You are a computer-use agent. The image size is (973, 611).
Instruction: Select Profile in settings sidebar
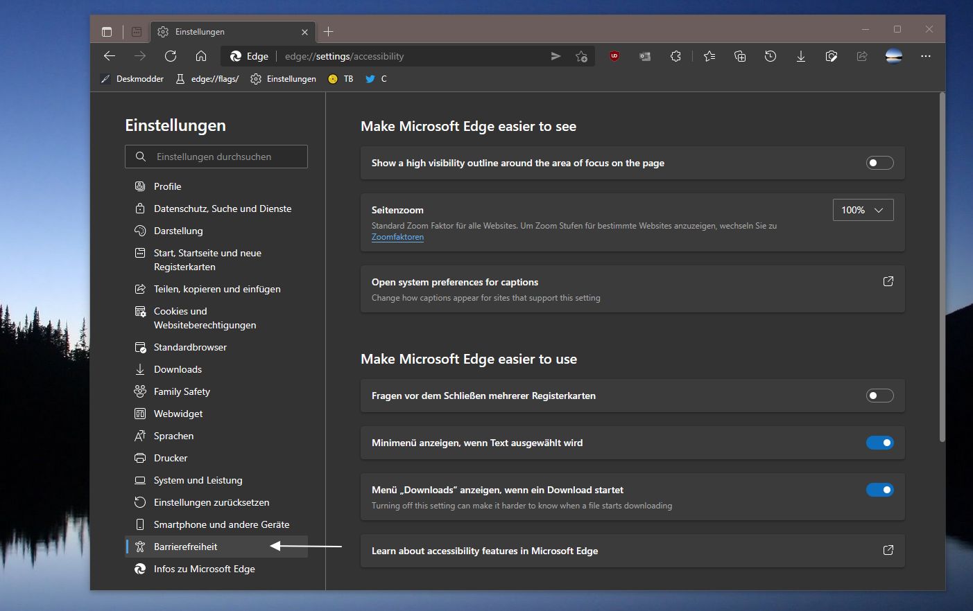[216, 186]
